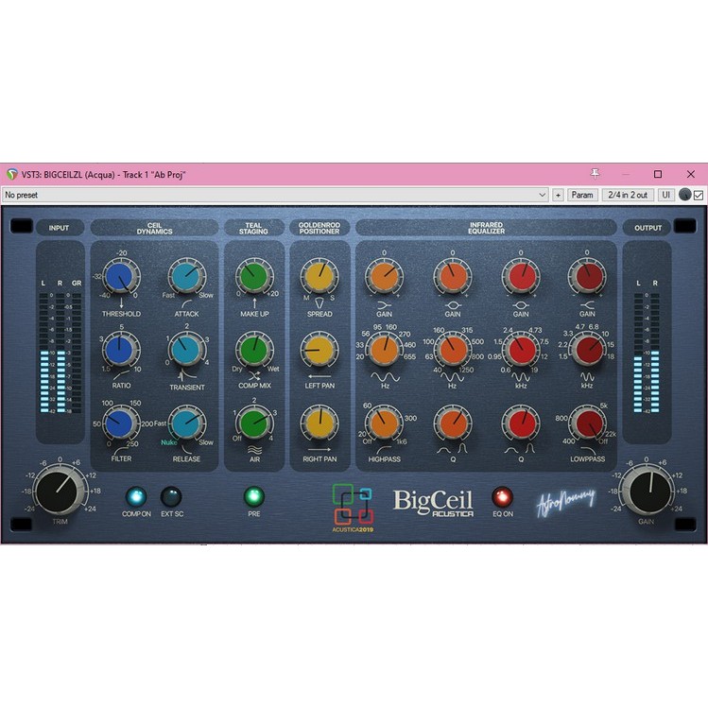Click the black input TRIM knob

[60, 491]
